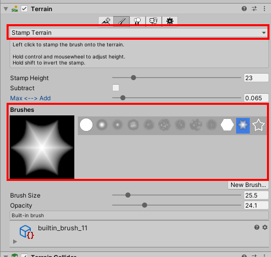
Task: Open the Stamp Terrain tool dropdown
Action: coord(139,33)
